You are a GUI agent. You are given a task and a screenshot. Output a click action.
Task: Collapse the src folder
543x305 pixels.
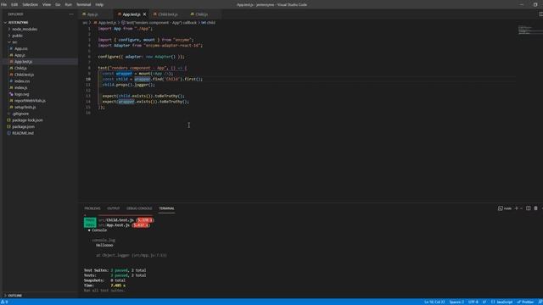pos(14,42)
